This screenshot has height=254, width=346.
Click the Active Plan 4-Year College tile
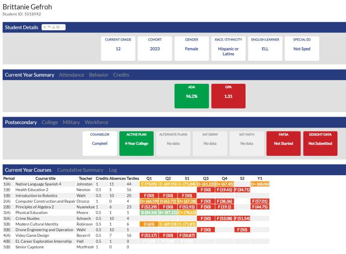137,144
